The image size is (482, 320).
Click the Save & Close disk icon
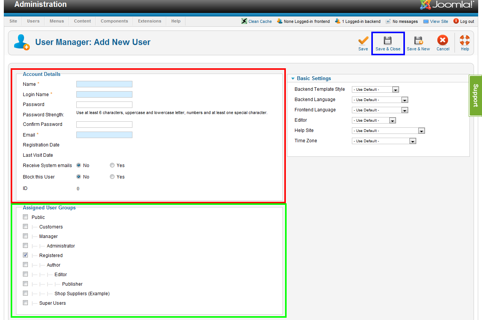(388, 40)
